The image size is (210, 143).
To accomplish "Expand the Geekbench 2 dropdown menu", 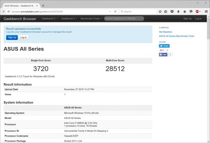I will (x=69, y=19).
